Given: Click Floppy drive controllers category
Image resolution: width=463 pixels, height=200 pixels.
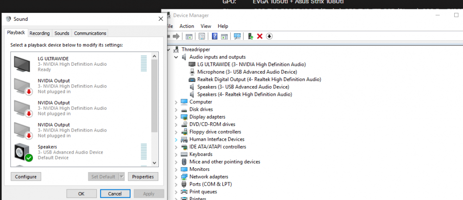Looking at the screenshot, I should click(x=215, y=132).
